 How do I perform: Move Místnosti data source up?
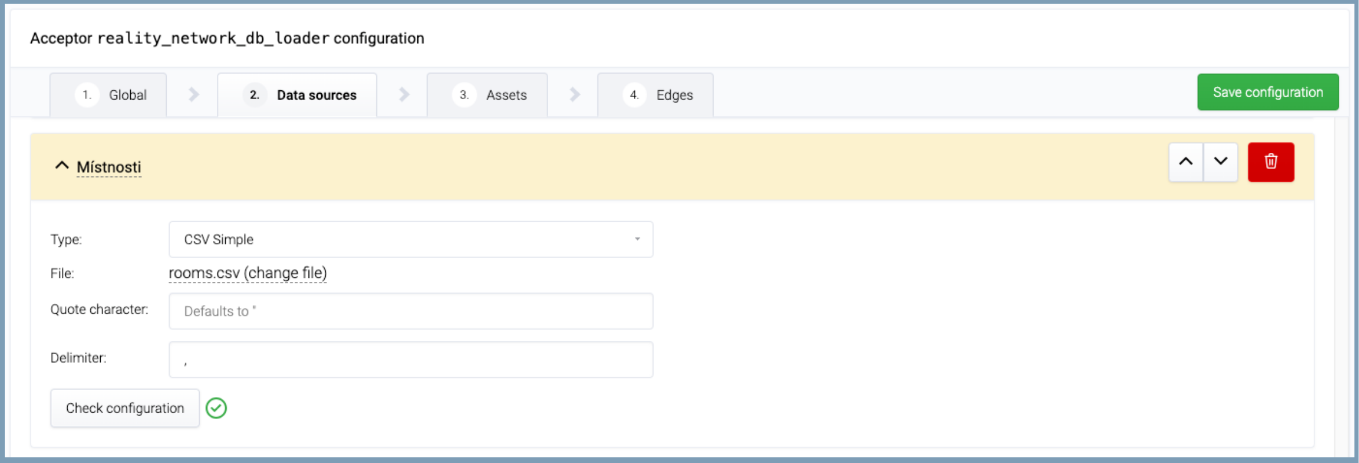1185,162
